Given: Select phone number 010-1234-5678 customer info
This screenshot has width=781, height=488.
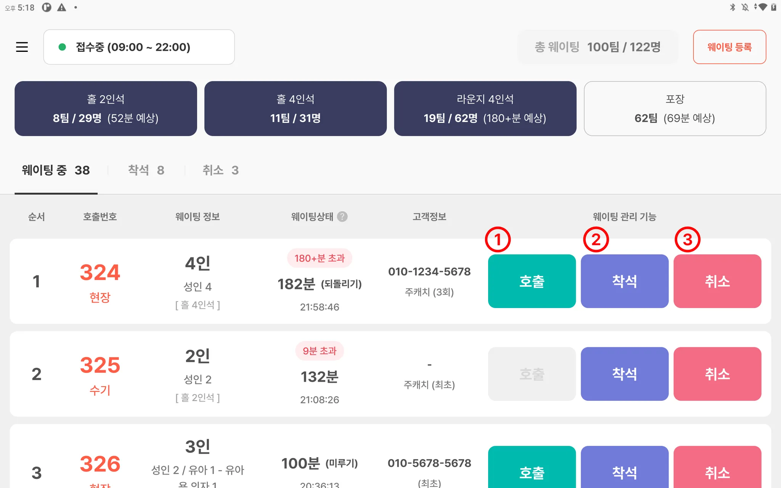Looking at the screenshot, I should point(429,271).
